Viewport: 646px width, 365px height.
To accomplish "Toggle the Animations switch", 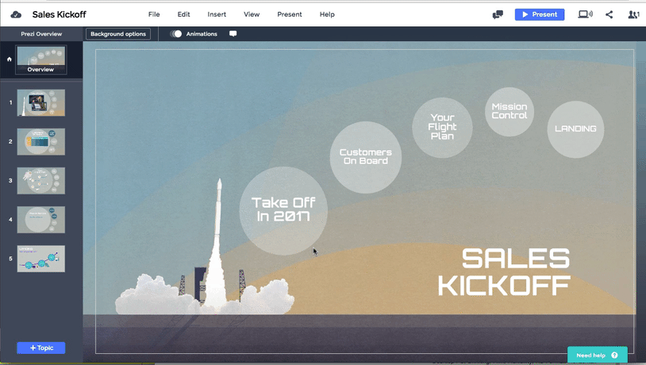I will click(x=176, y=34).
